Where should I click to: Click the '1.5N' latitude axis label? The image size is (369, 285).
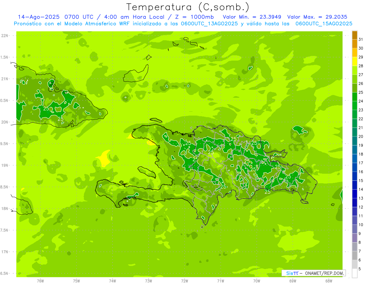(x=5, y=57)
